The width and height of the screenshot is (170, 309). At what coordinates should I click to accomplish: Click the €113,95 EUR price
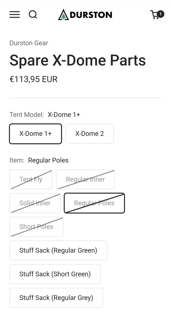click(x=33, y=79)
